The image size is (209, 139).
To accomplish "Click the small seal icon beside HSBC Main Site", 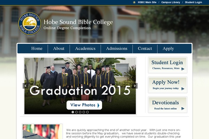I will [x=134, y=2].
